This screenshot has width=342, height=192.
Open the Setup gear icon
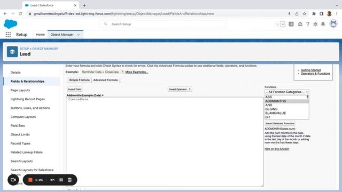point(315,24)
